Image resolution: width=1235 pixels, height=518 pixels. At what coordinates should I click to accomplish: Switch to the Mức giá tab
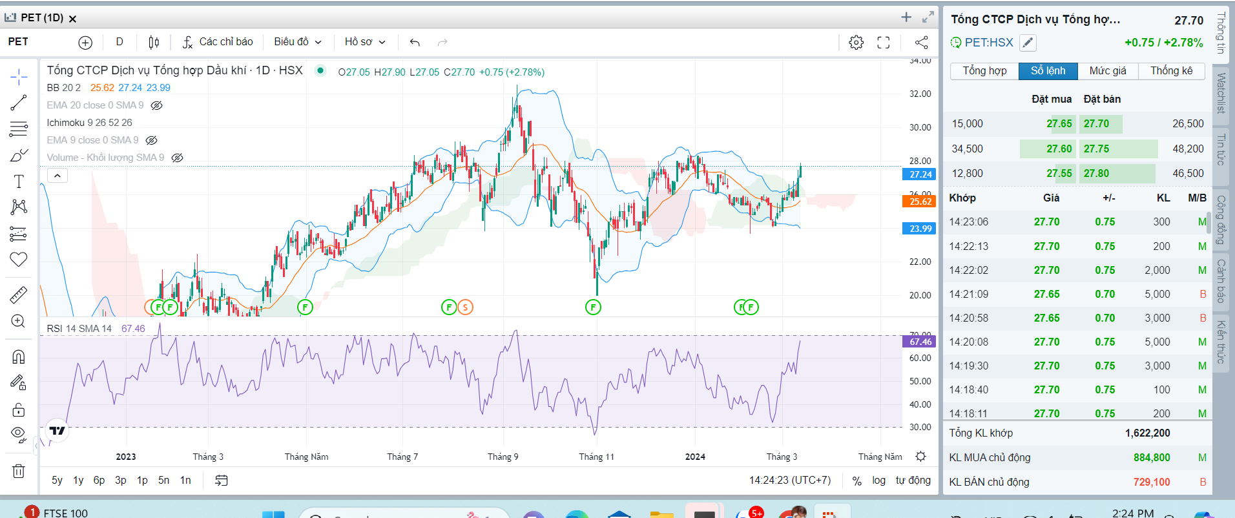pyautogui.click(x=1108, y=71)
